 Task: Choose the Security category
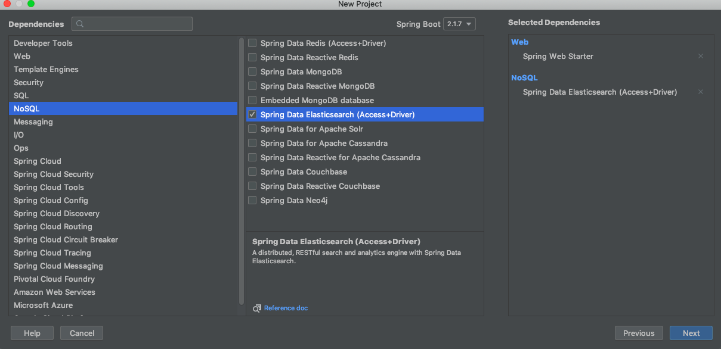pyautogui.click(x=123, y=82)
